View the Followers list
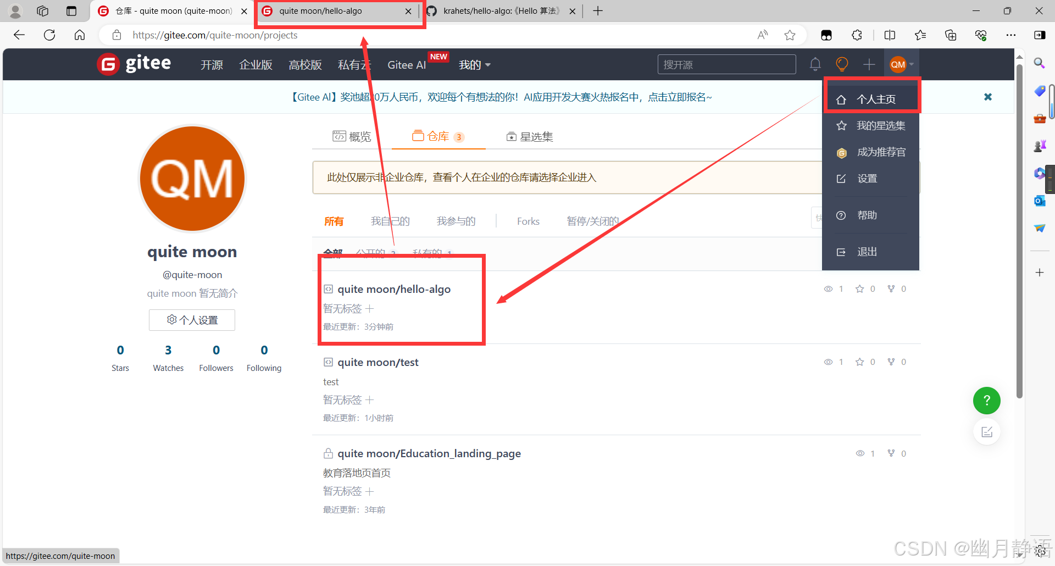 (x=216, y=358)
